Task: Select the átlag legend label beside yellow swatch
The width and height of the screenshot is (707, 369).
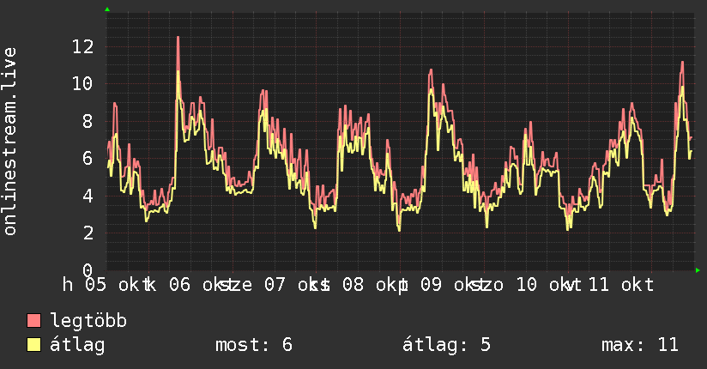Action: (77, 345)
